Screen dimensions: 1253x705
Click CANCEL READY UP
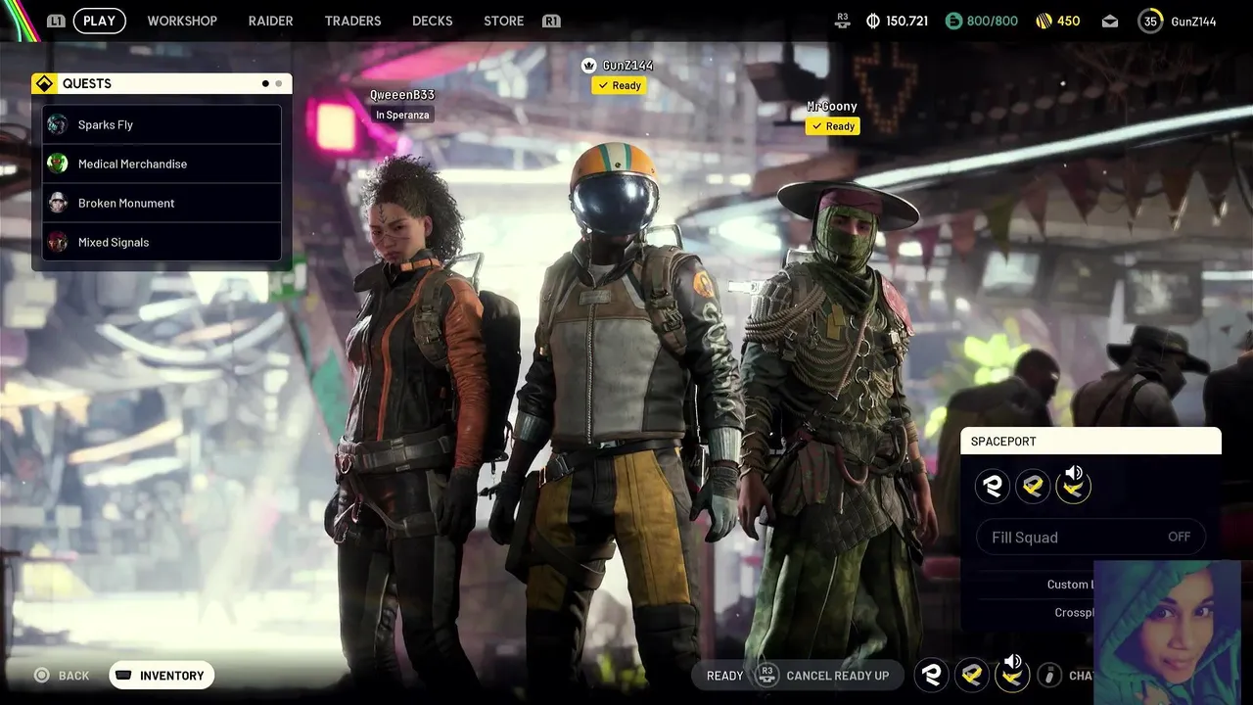click(x=837, y=676)
